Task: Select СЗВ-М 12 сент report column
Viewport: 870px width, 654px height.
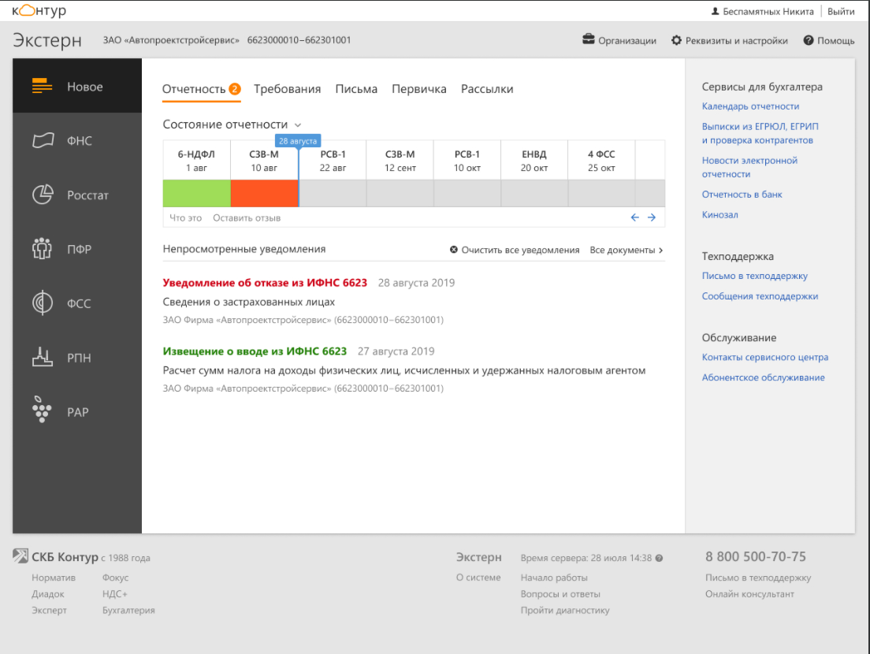Action: point(400,160)
